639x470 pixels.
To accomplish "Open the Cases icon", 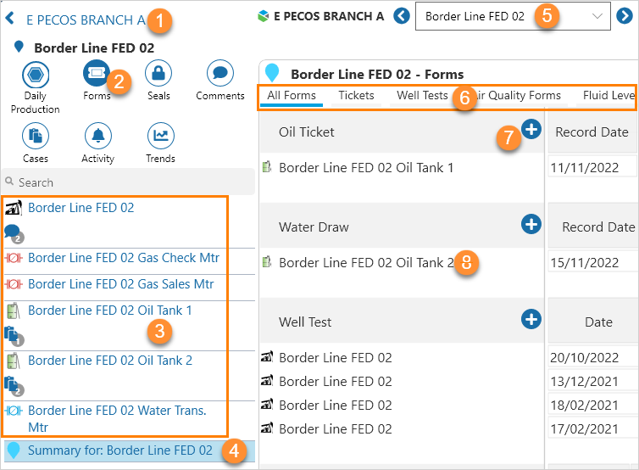I will (35, 136).
